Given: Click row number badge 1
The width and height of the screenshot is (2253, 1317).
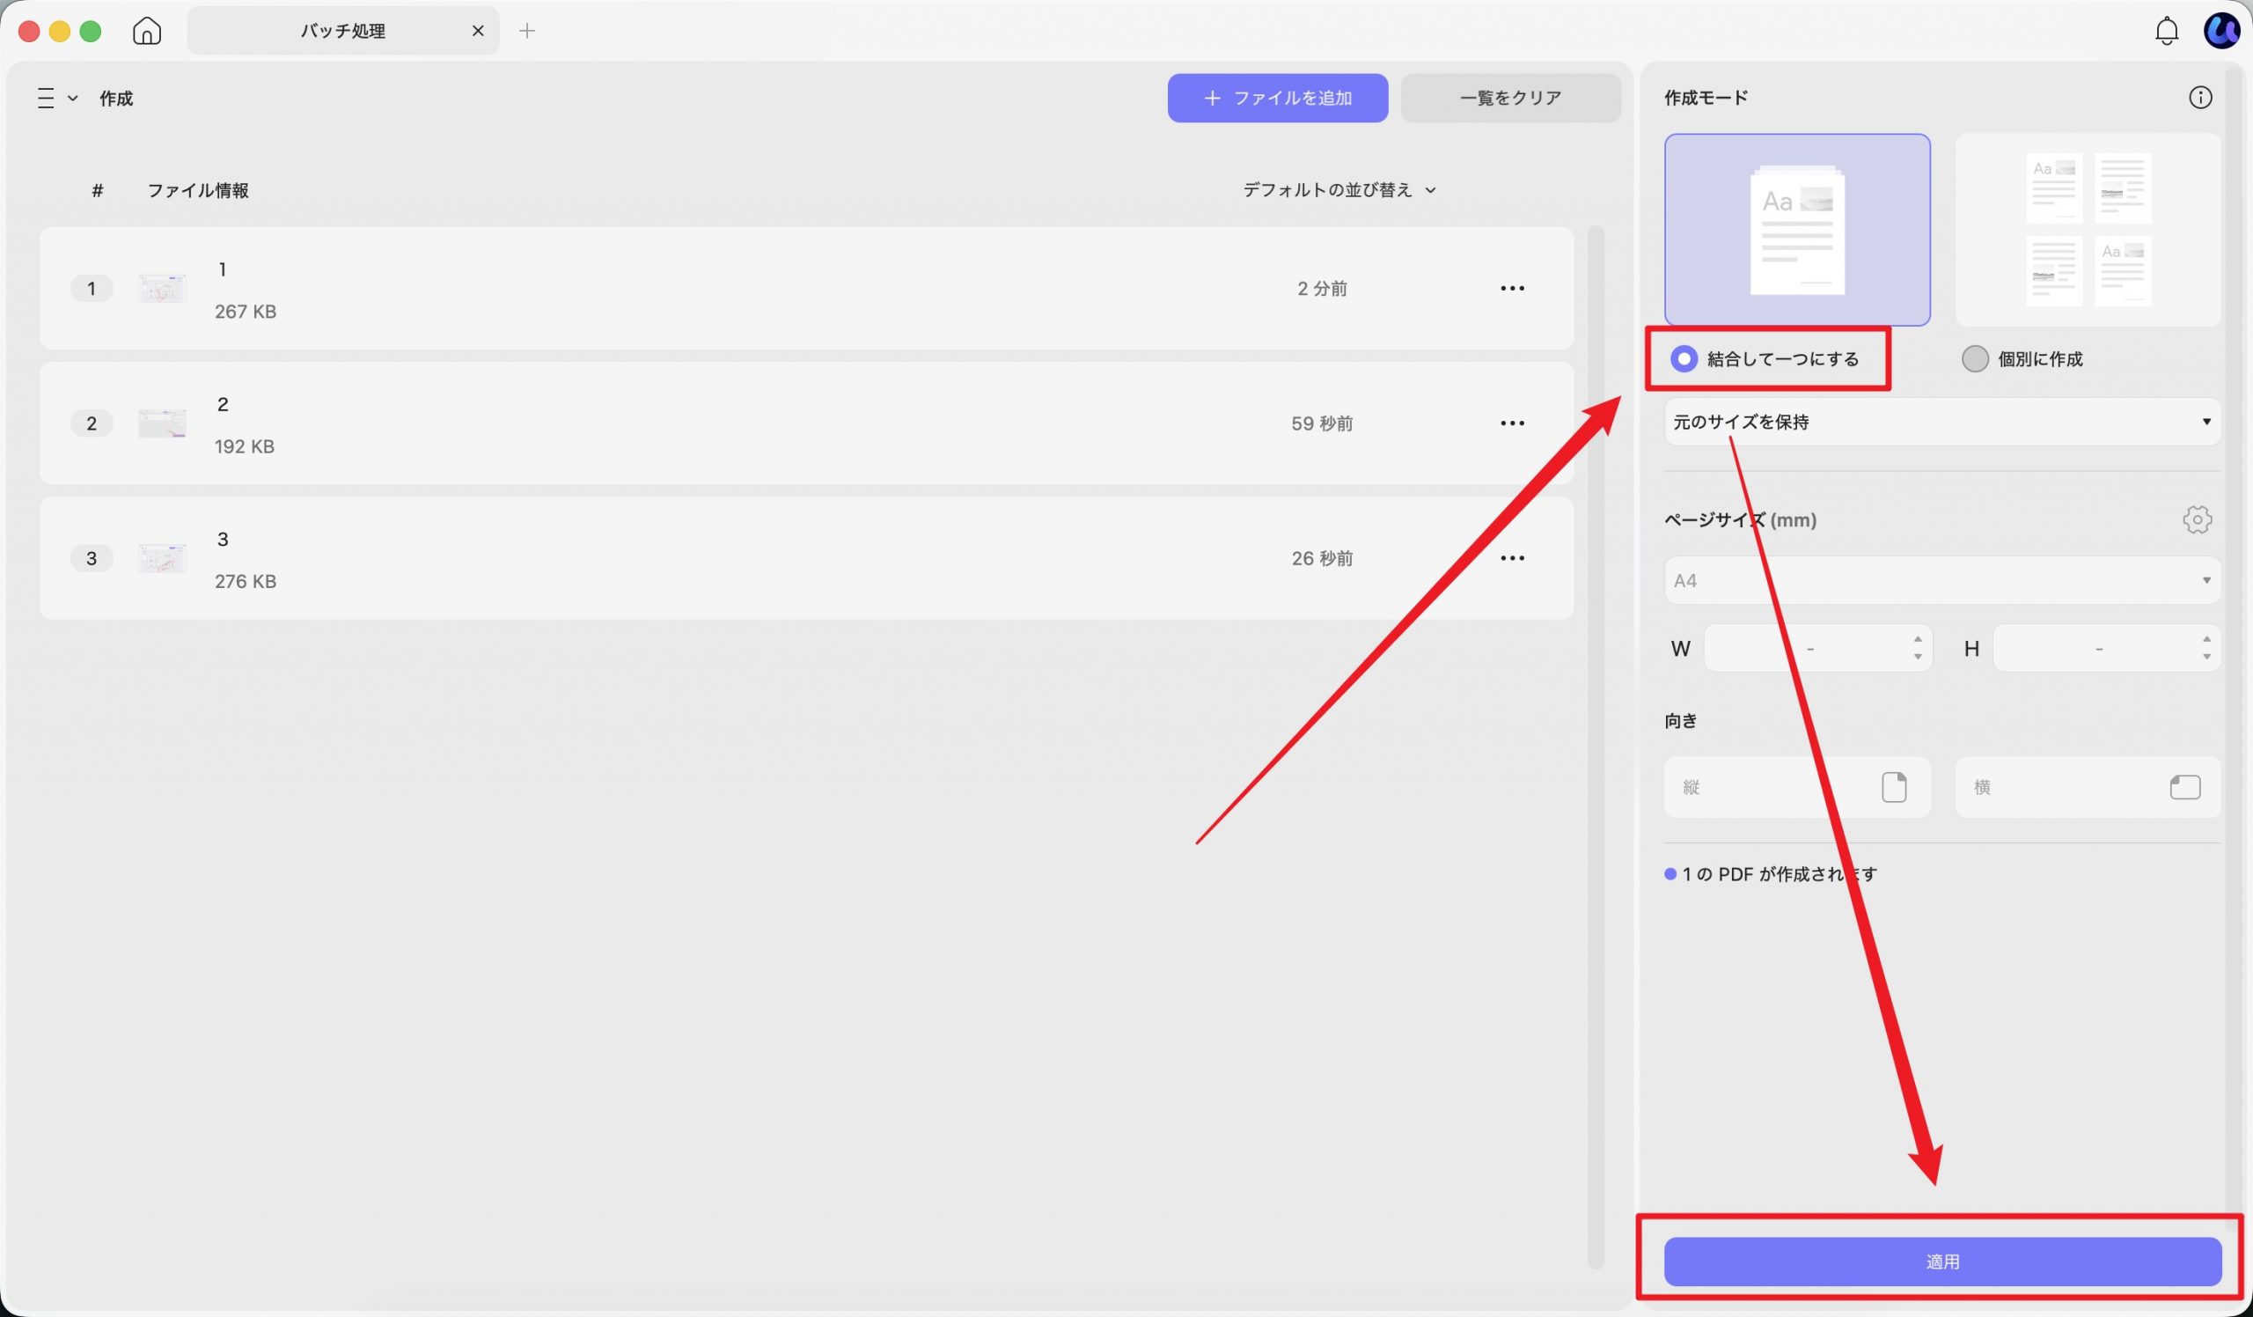Looking at the screenshot, I should click(92, 288).
